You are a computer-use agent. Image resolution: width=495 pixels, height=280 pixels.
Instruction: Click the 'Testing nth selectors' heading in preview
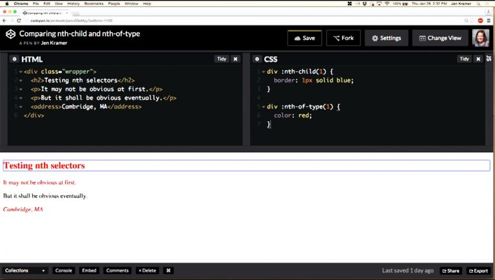(44, 166)
